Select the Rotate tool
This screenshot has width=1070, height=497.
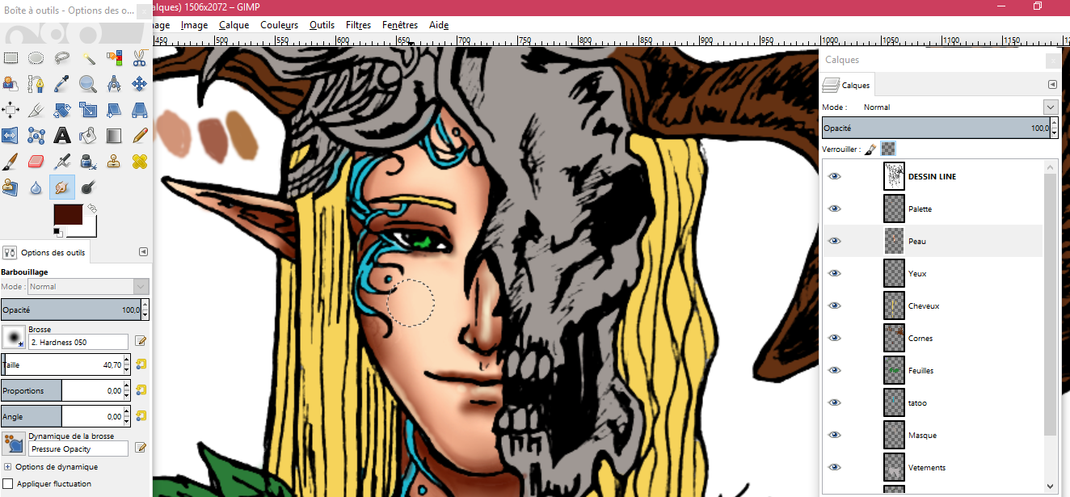(62, 110)
